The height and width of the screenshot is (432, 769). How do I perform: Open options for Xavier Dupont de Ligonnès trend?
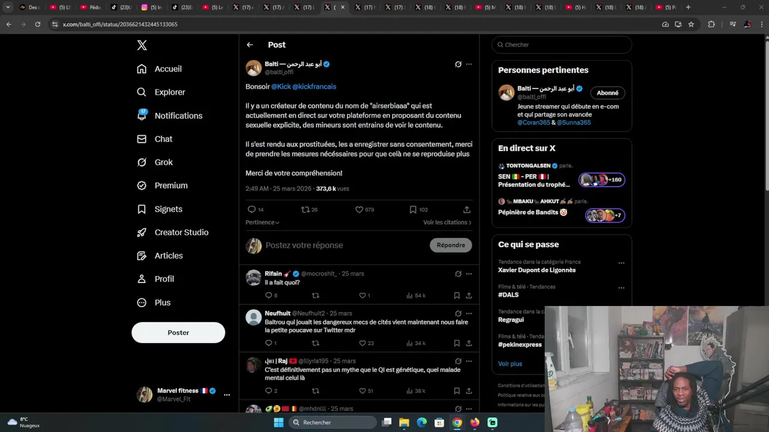click(621, 263)
